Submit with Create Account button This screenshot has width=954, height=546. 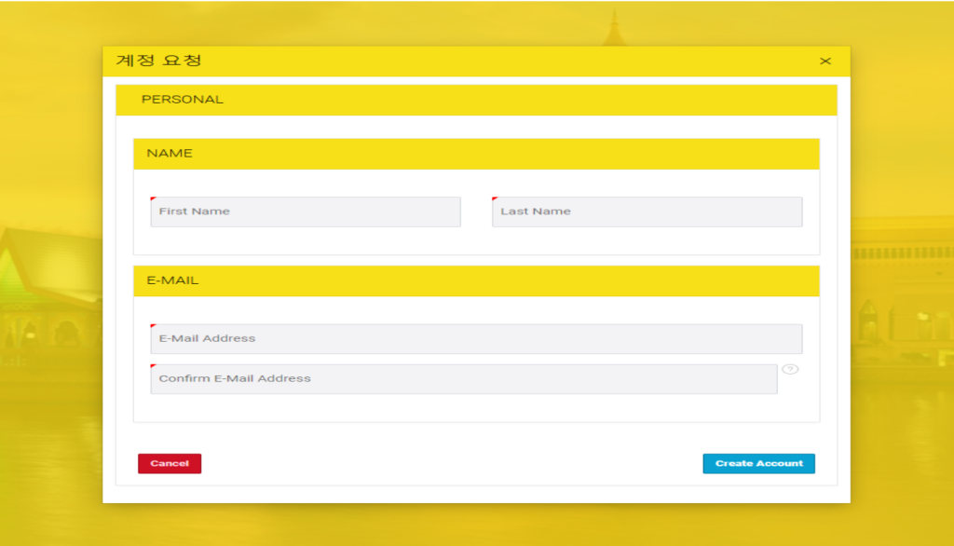758,463
